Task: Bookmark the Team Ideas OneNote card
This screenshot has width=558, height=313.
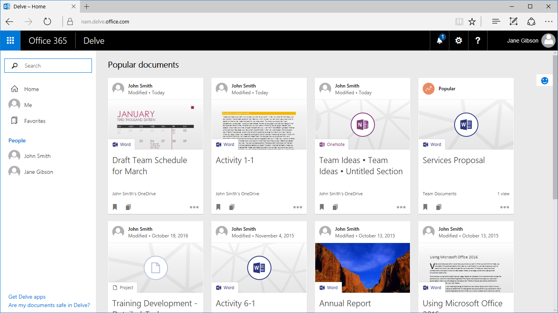Action: pyautogui.click(x=322, y=207)
